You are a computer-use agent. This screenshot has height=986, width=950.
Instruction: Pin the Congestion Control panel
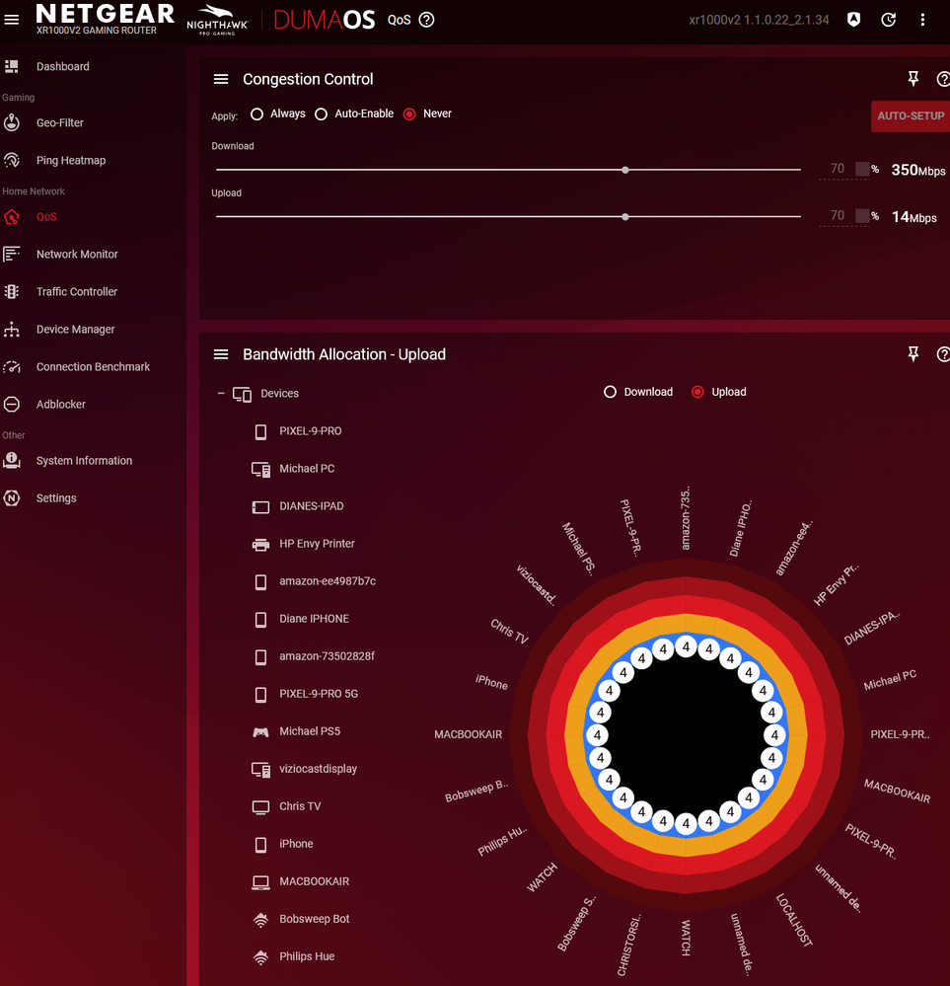click(913, 79)
